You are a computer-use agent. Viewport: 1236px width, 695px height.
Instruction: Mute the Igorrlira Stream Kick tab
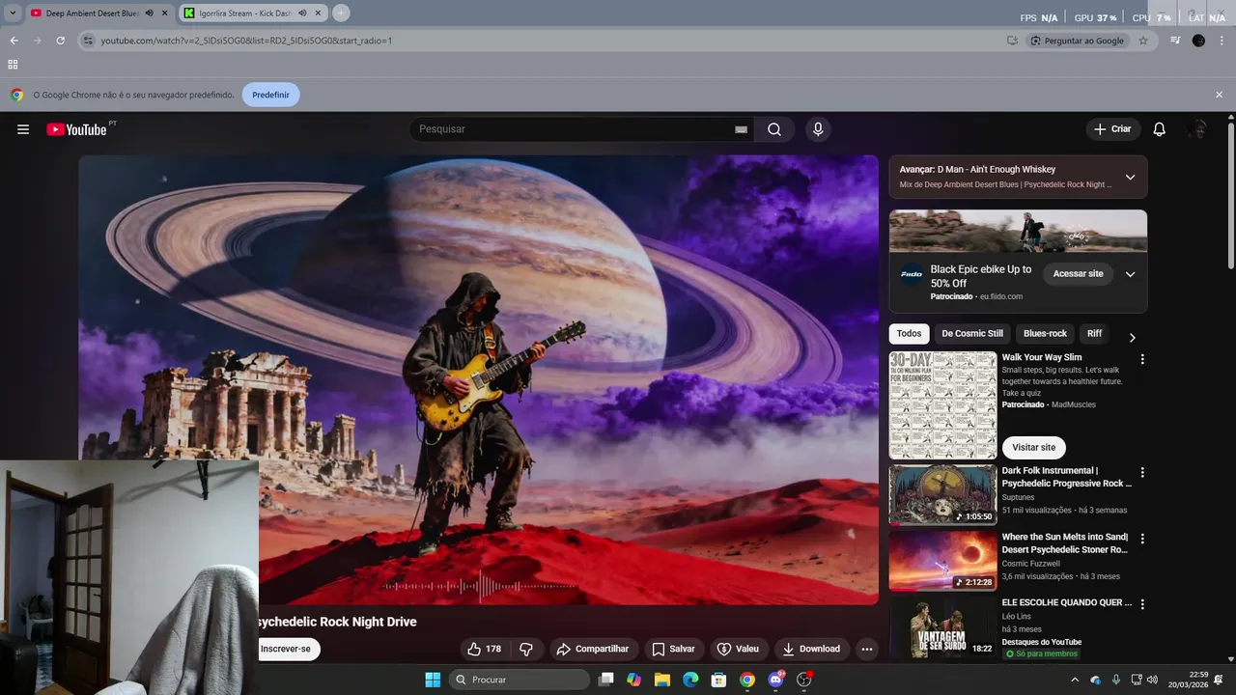coord(302,14)
